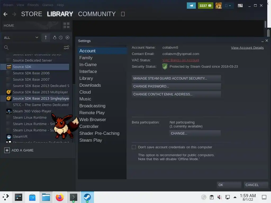Select Broadcasting settings category

102,106
